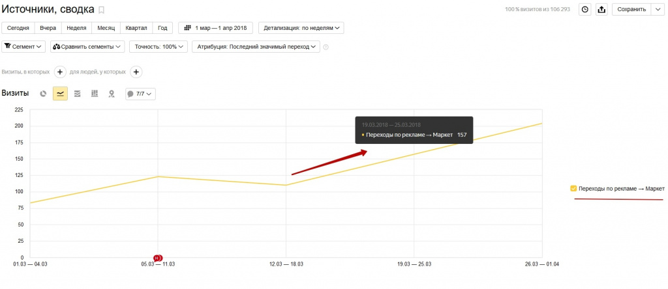Select the pie chart view icon
The width and height of the screenshot is (668, 289).
tap(43, 94)
